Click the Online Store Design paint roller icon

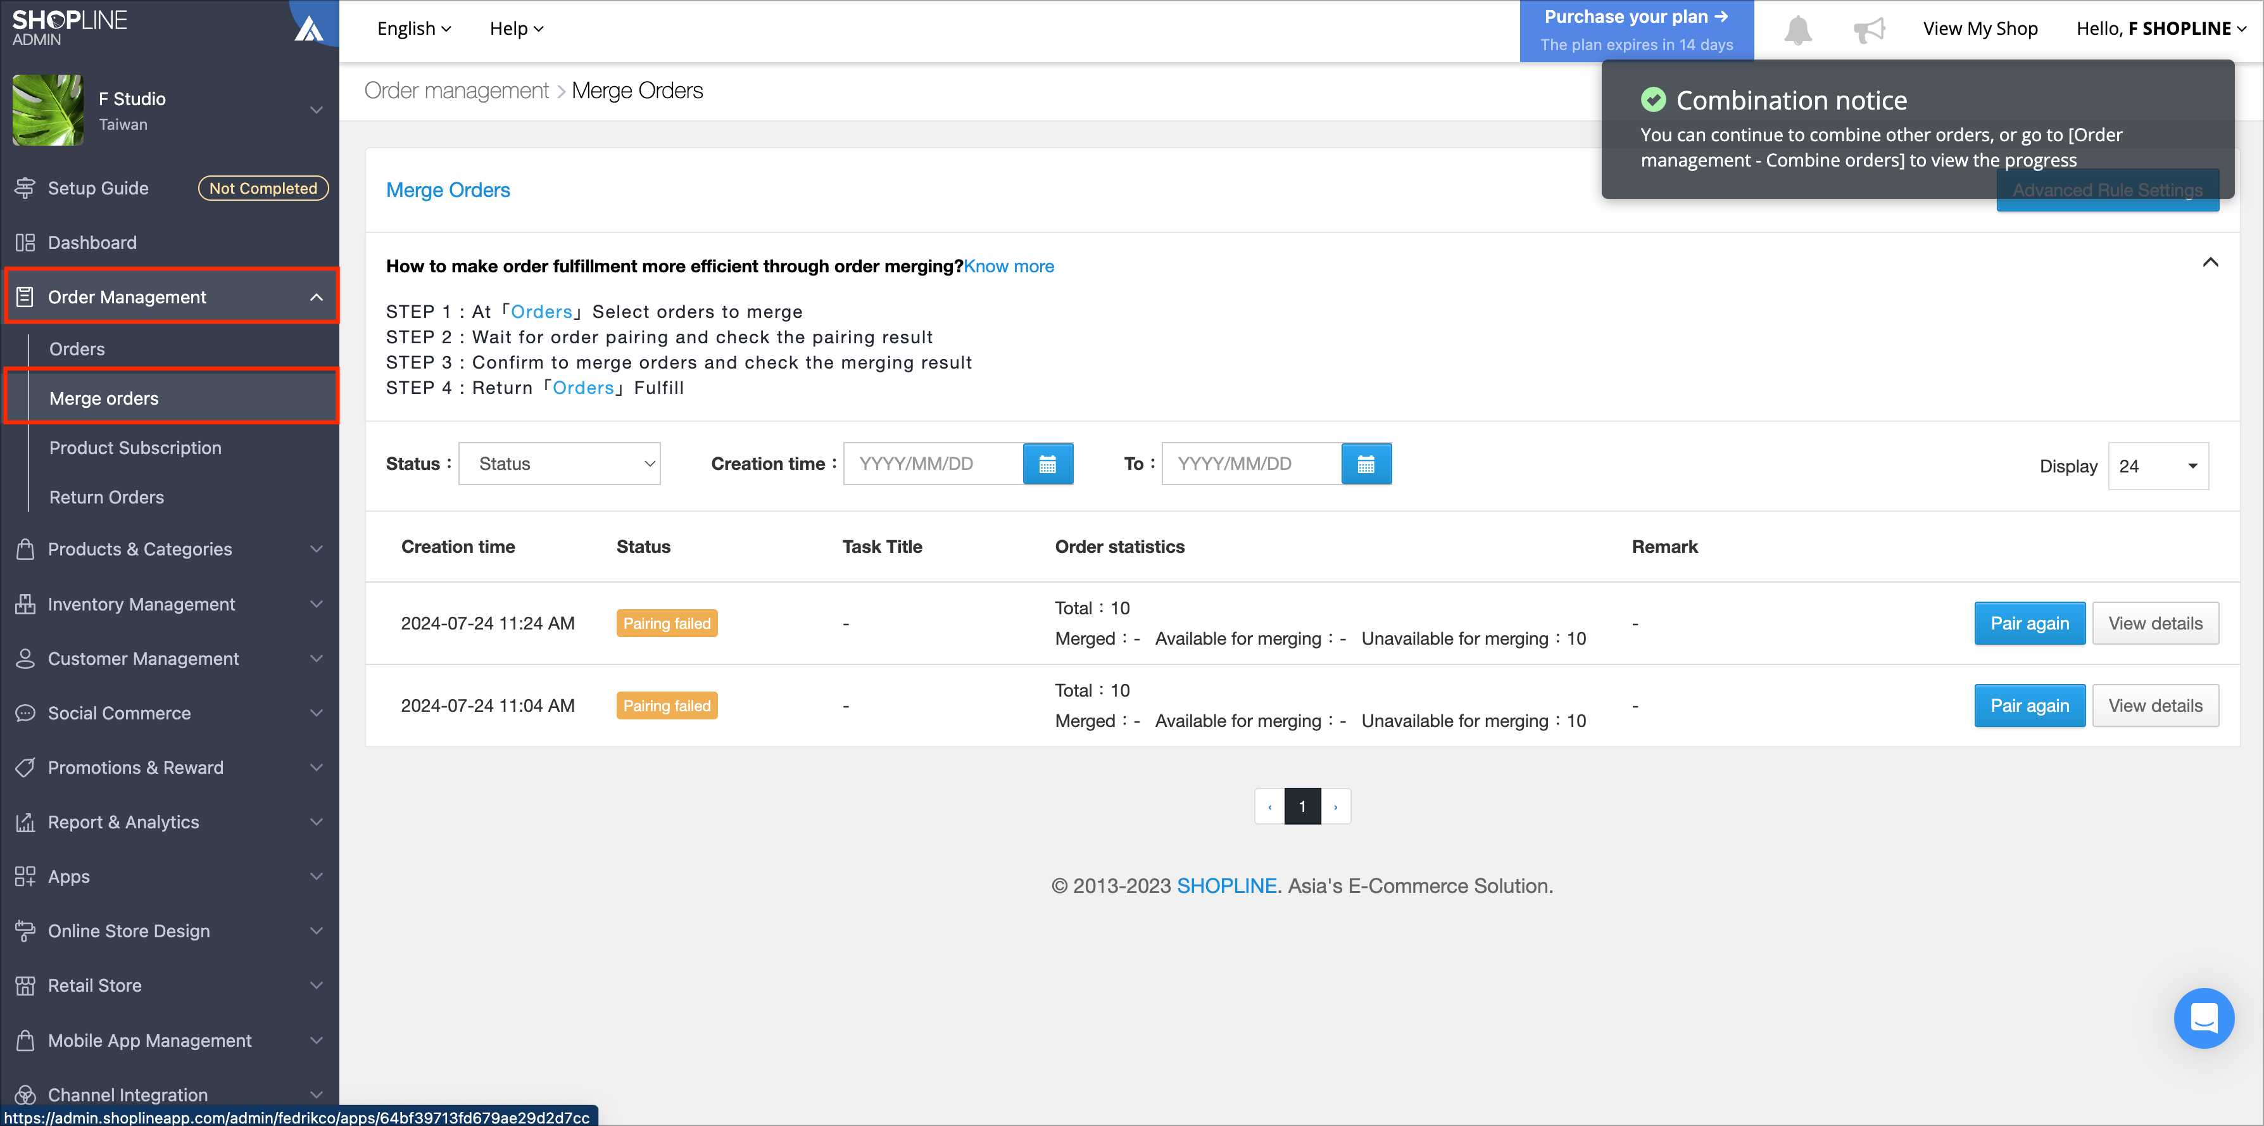[x=25, y=931]
